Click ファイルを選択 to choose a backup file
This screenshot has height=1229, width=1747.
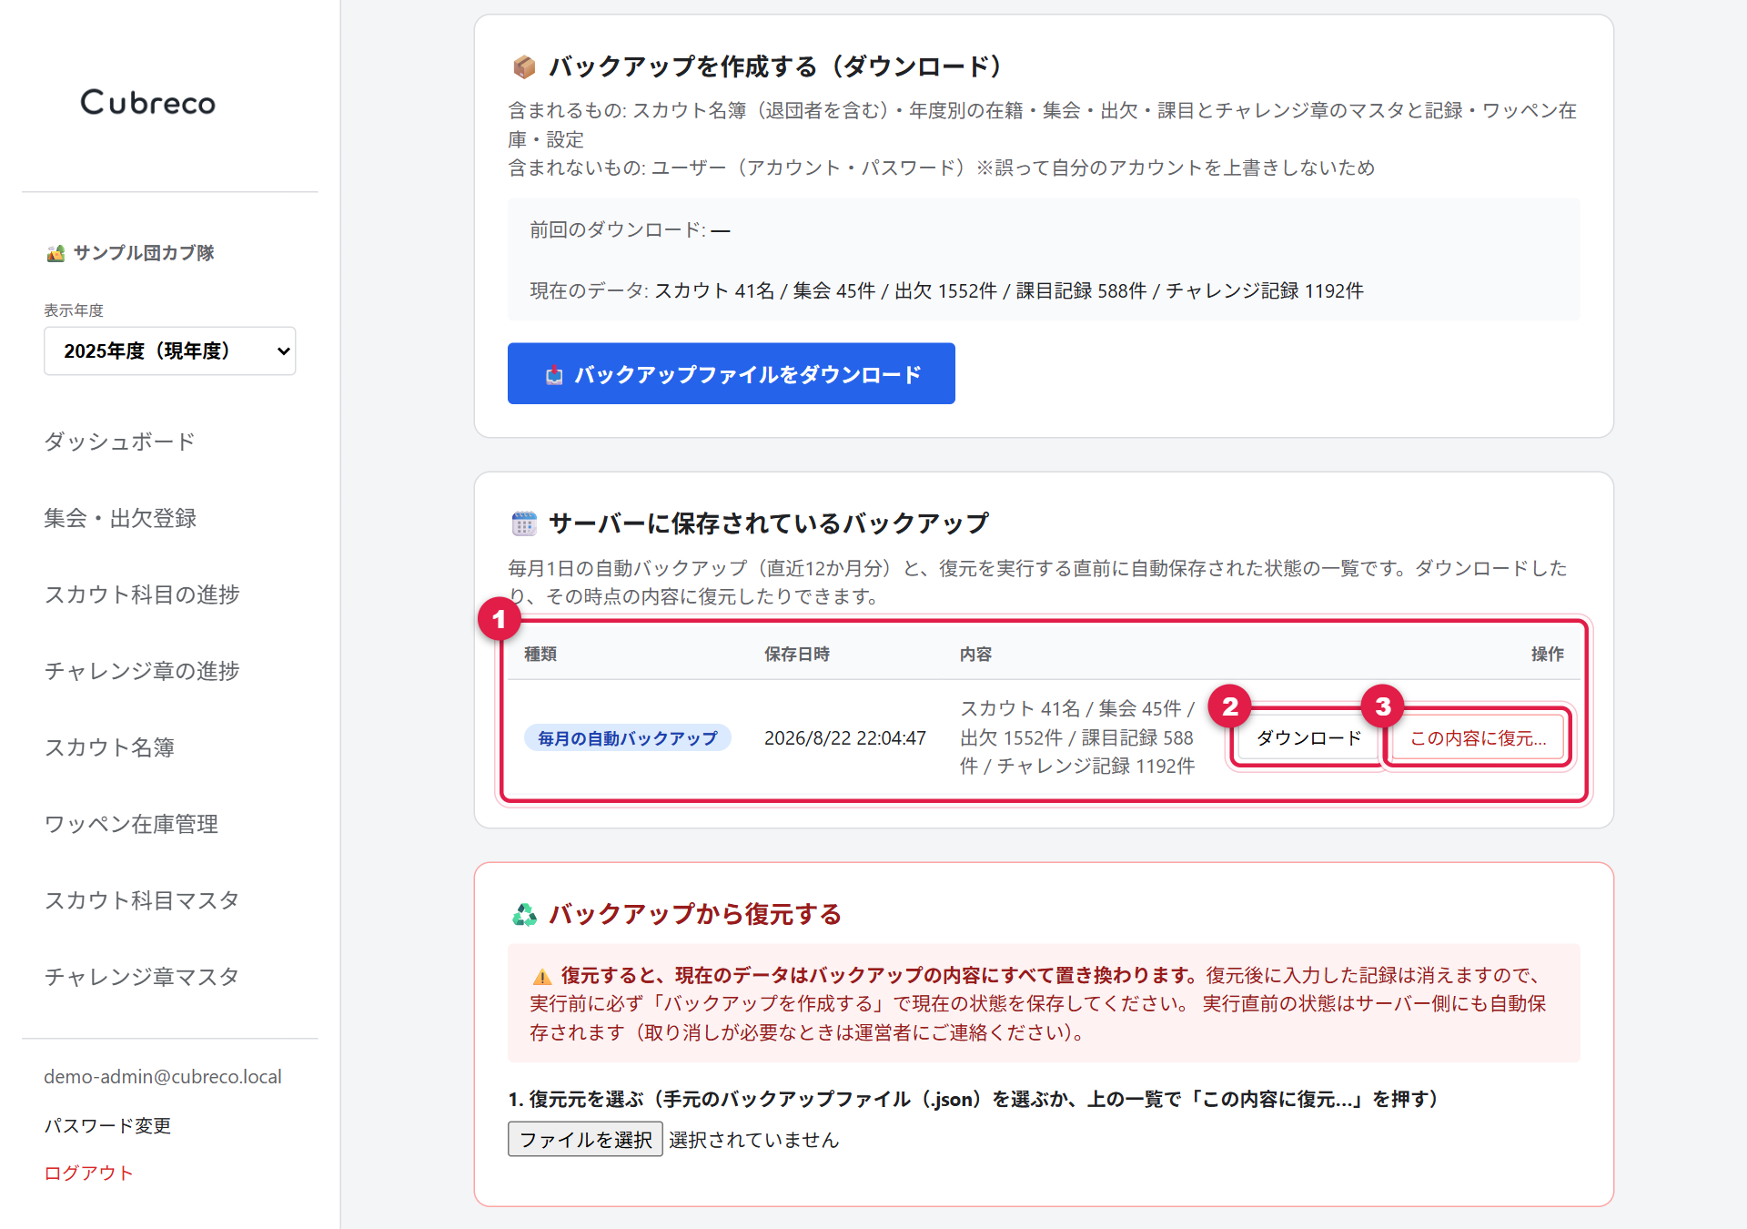click(585, 1139)
